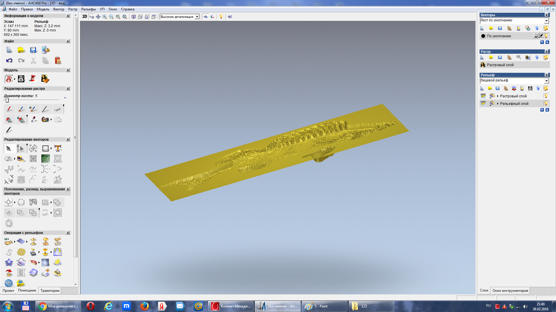Screen dimensions: 556x312
Task: Toggle lock on По умолчанию vector layer
Action: coord(536,36)
